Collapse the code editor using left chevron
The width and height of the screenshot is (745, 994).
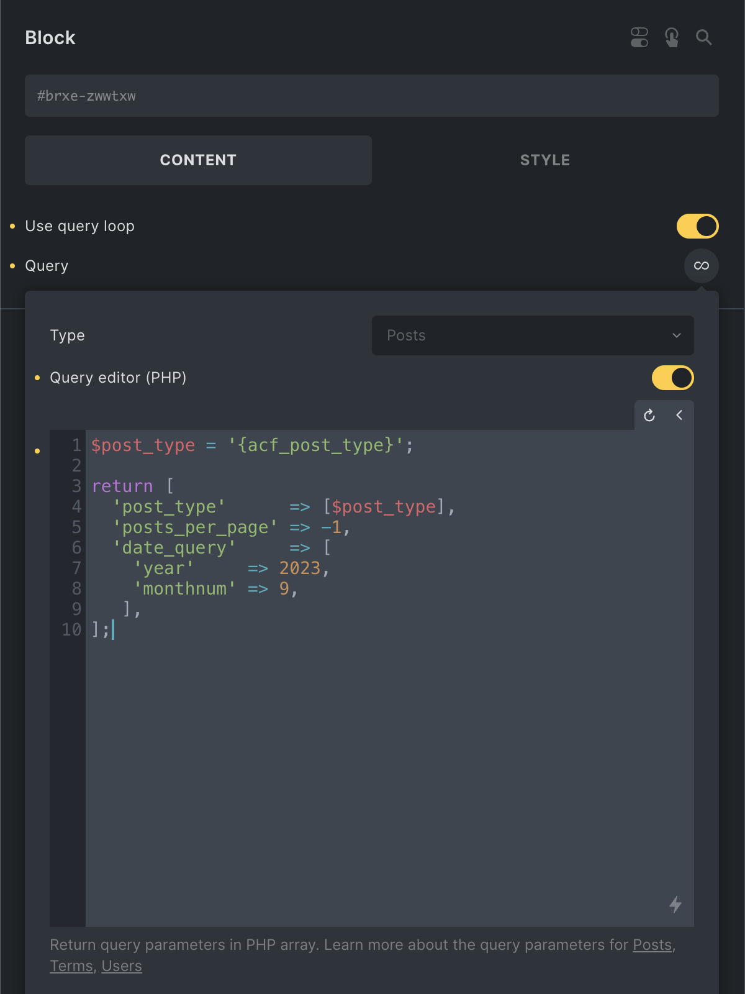click(x=679, y=415)
